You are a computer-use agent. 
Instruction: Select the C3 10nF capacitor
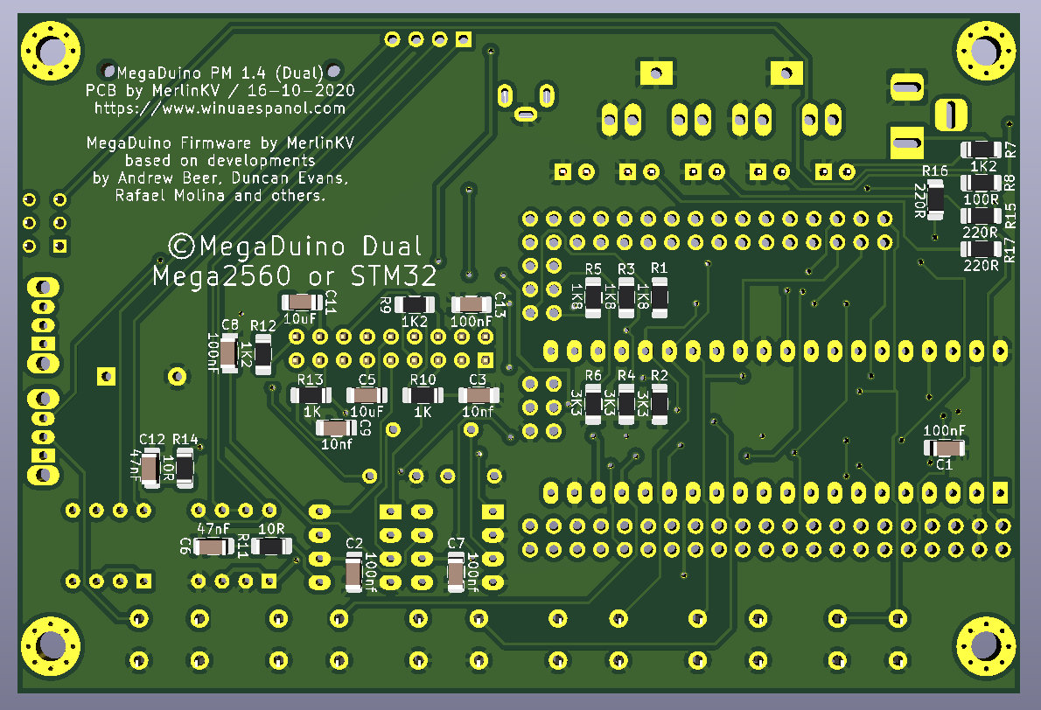coord(479,395)
